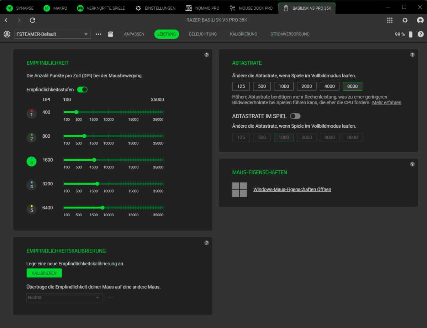Click the stage 1 DPI slider at 400
The width and height of the screenshot is (427, 328).
pyautogui.click(x=76, y=112)
